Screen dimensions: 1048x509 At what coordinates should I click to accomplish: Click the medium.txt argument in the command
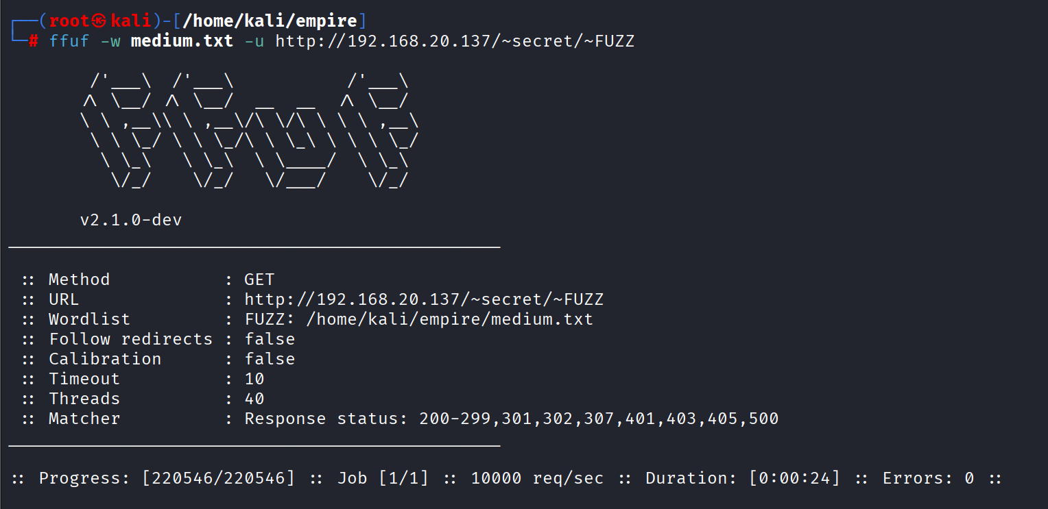[182, 41]
